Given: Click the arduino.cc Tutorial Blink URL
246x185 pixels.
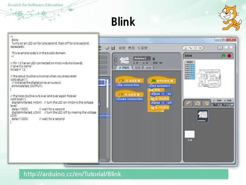Looking at the screenshot, I should click(72, 174).
